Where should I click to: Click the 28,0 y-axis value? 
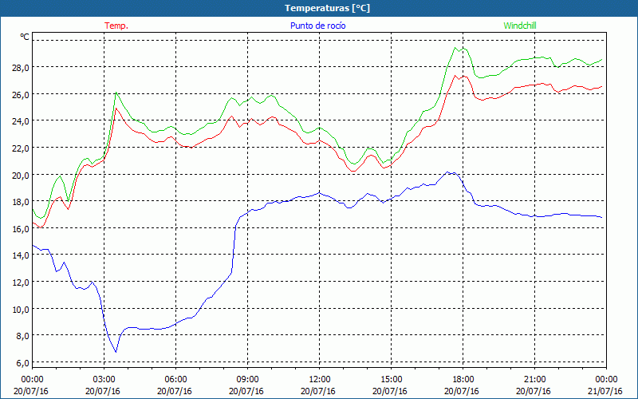(x=21, y=68)
